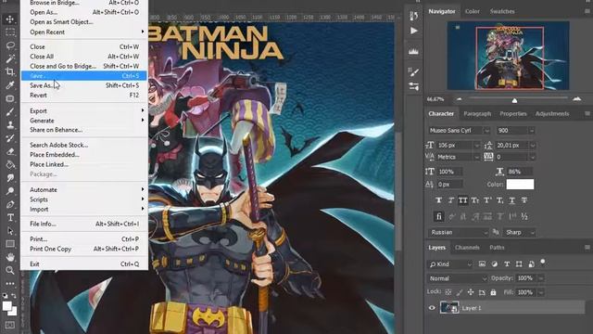Open the Brush settings panel icon

(414, 71)
